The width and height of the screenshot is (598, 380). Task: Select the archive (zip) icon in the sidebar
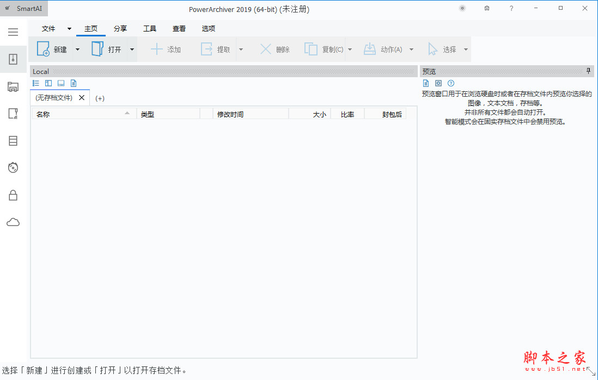point(13,59)
